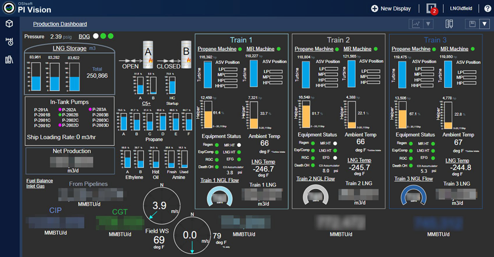
Task: Open Train 3 LNG Temp link
Action: click(457, 160)
